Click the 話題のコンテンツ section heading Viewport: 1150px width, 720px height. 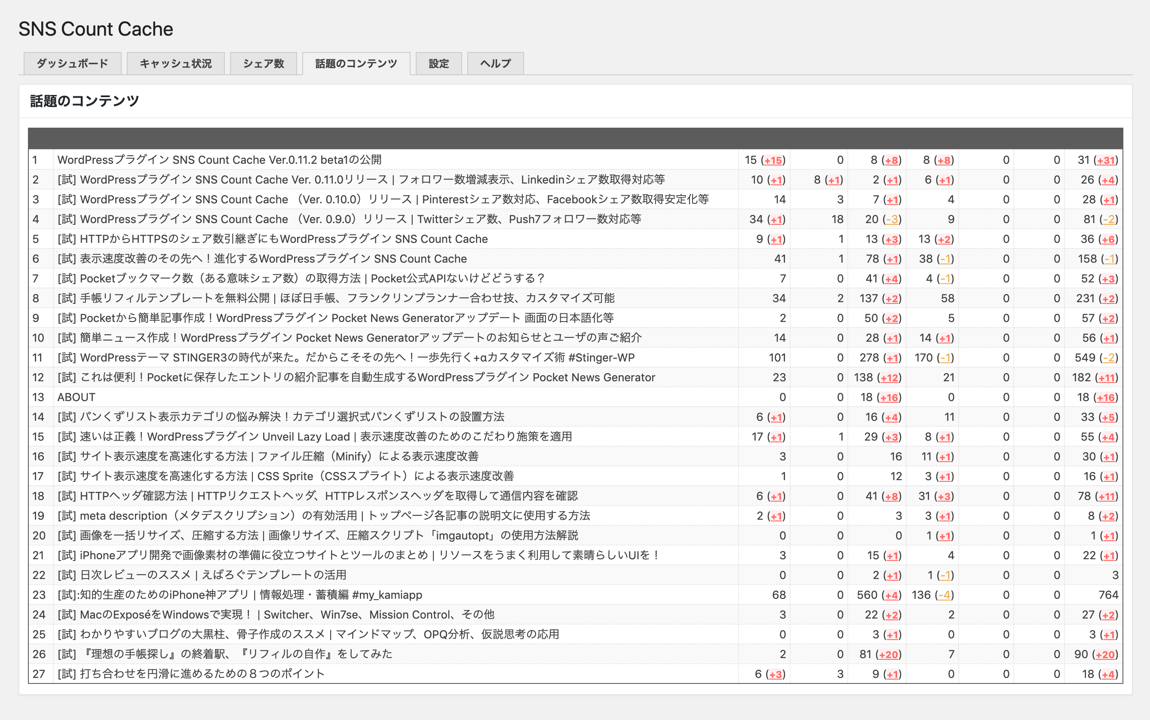point(84,101)
